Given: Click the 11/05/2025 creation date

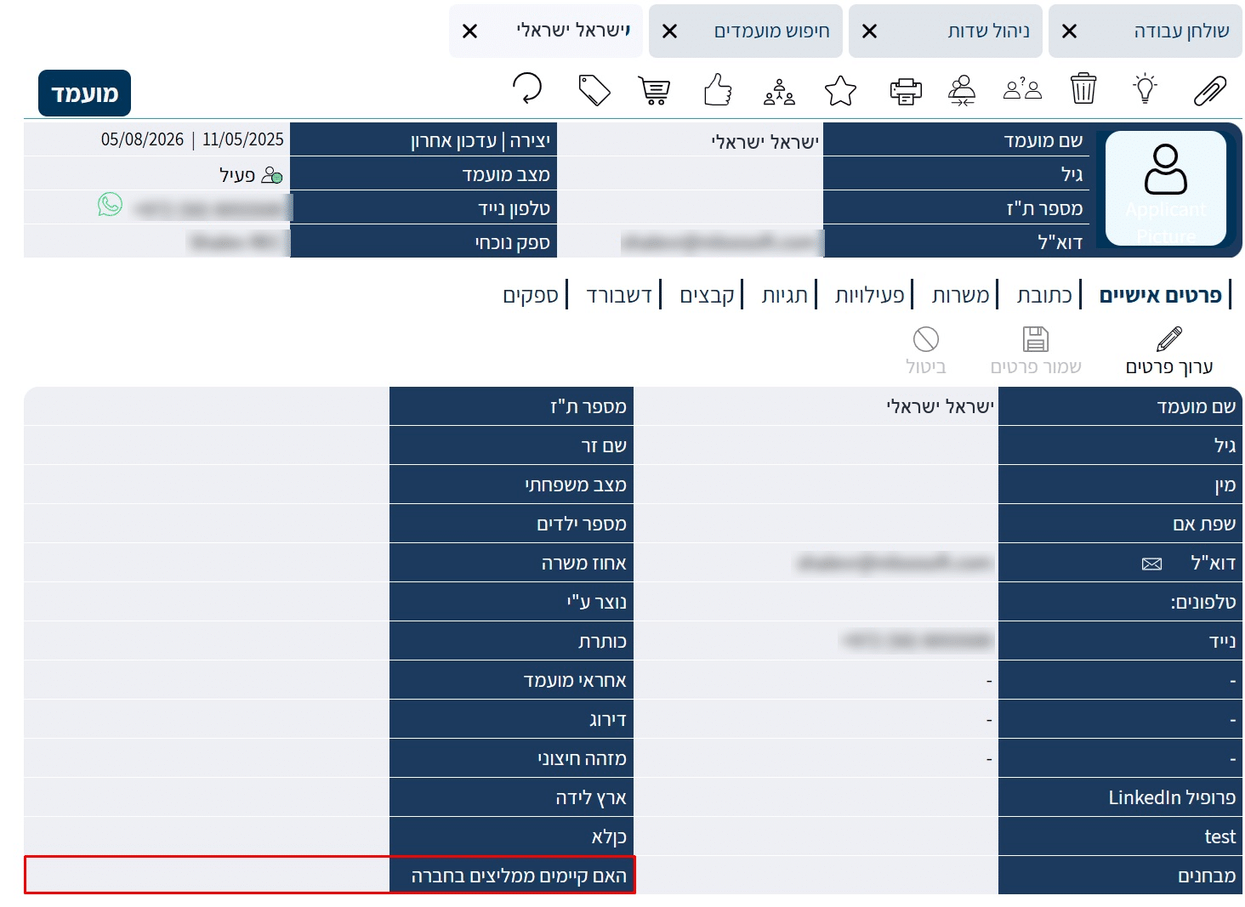Looking at the screenshot, I should (243, 139).
